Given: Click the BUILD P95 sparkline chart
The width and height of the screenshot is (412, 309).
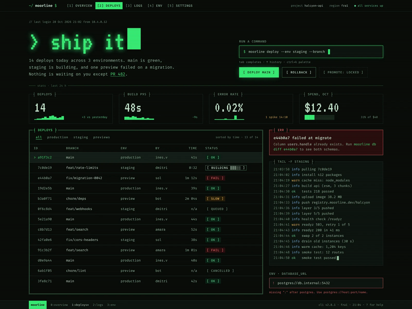Looking at the screenshot, I should coord(139,118).
